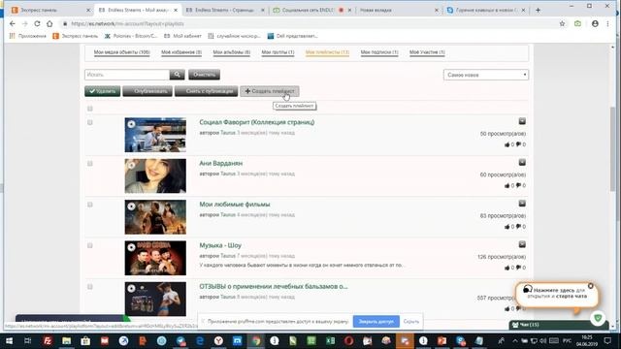Viewport: 621px width, 349px height.
Task: Click Снять с публикации button
Action: click(207, 91)
